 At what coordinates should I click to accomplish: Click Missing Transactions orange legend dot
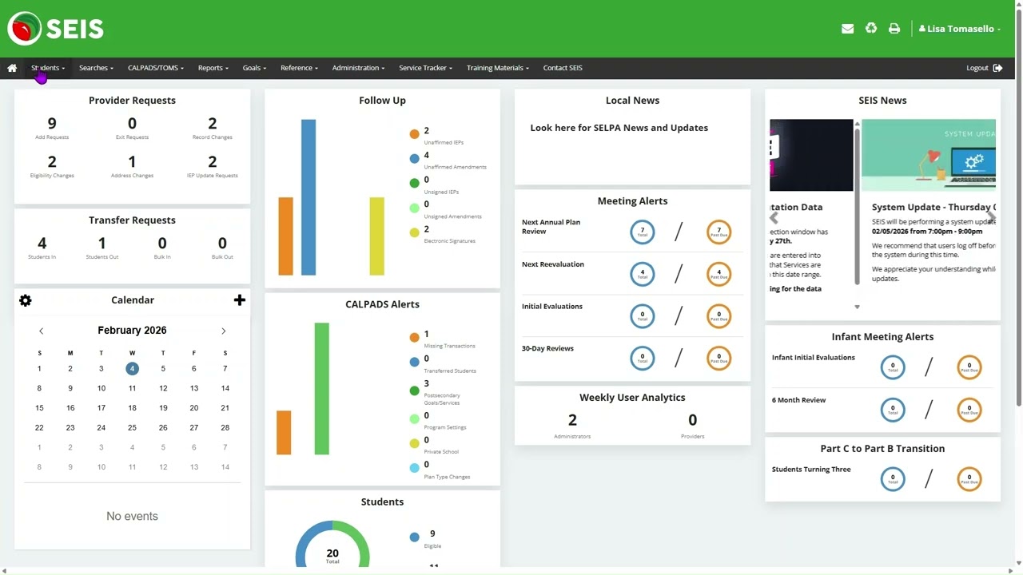coord(414,338)
